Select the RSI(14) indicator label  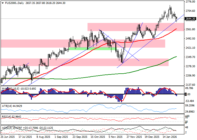[x=6, y=116]
